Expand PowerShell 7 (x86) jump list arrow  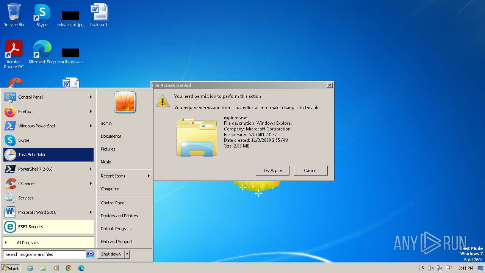[91, 169]
